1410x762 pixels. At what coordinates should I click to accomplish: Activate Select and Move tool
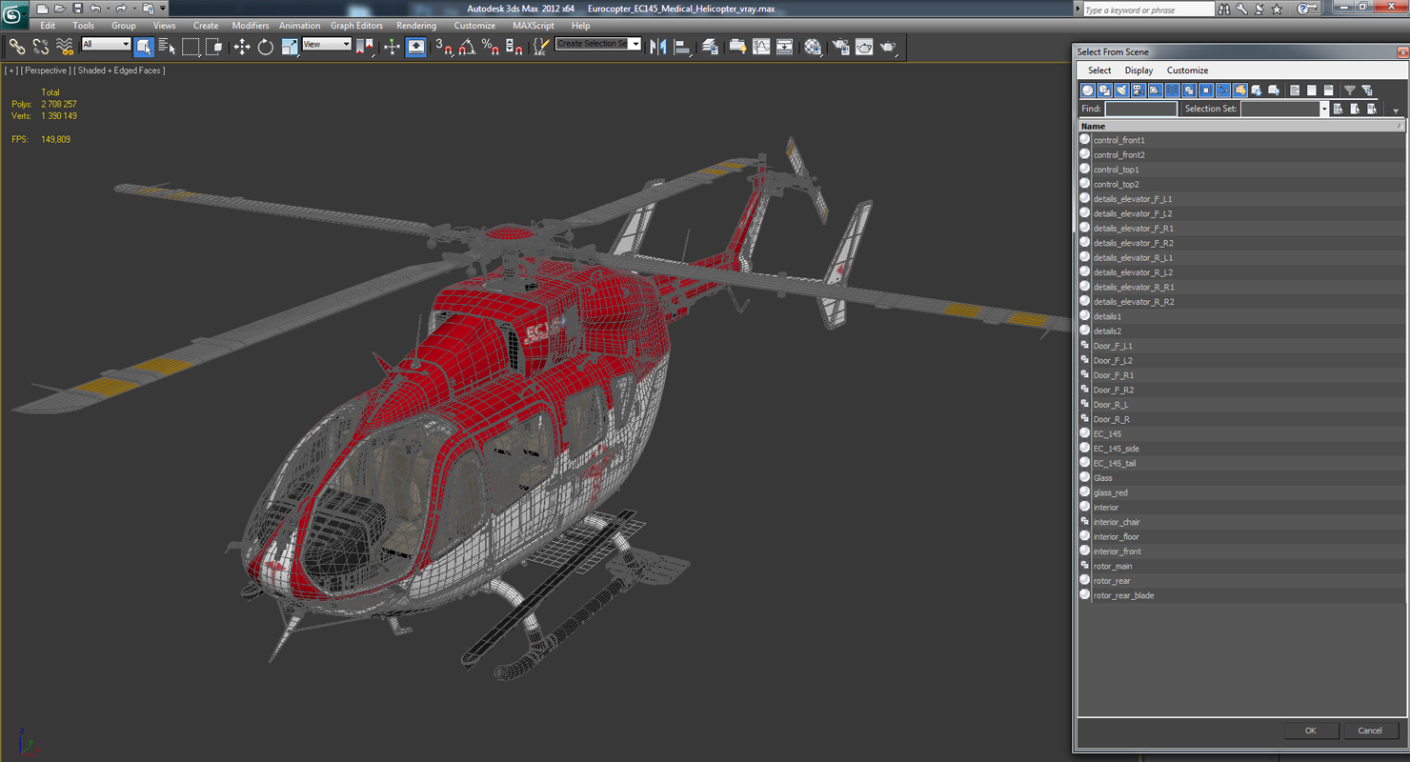242,47
